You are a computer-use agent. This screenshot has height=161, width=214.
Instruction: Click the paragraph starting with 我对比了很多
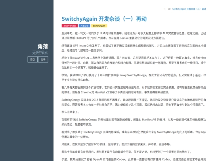134,134
